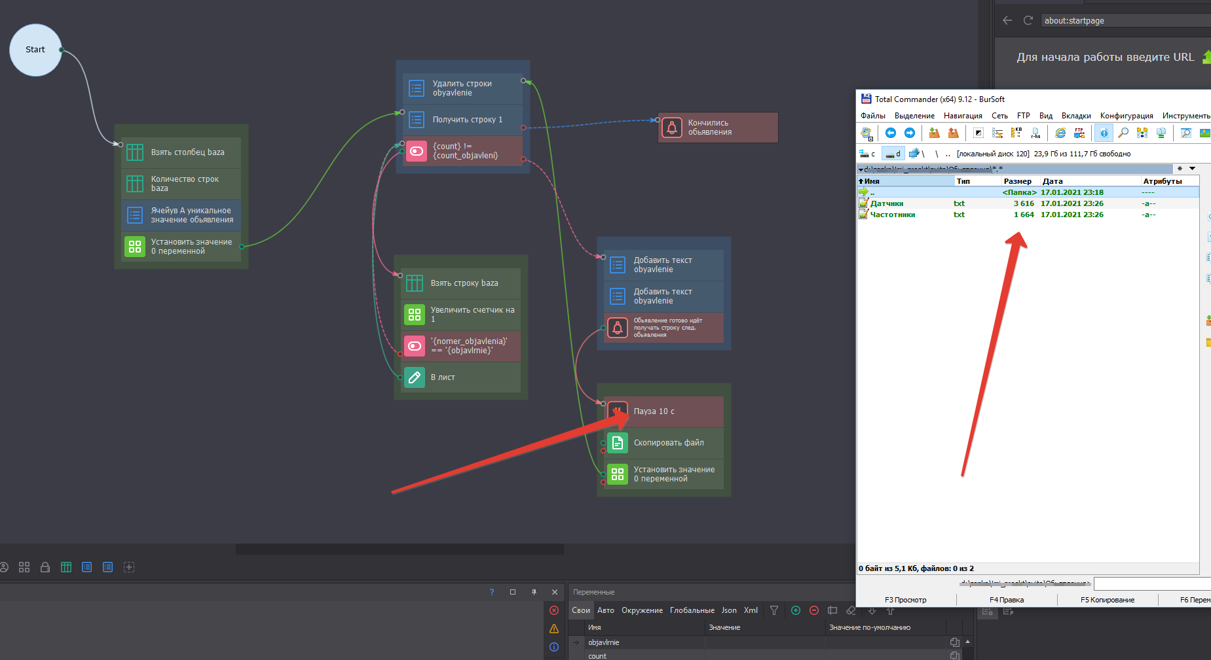
Task: Click the 'В лист' pencil action
Action: [460, 377]
